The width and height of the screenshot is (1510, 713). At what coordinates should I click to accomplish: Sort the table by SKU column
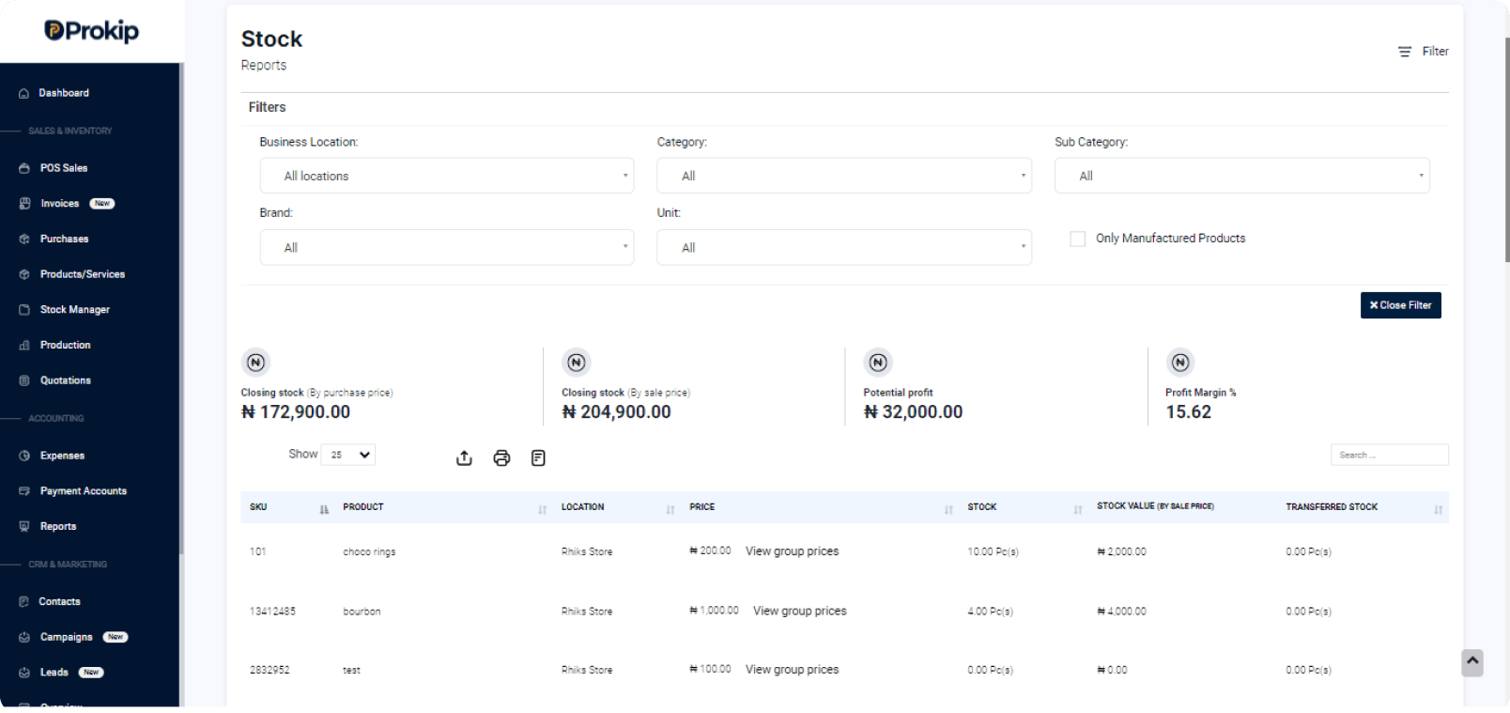[324, 509]
